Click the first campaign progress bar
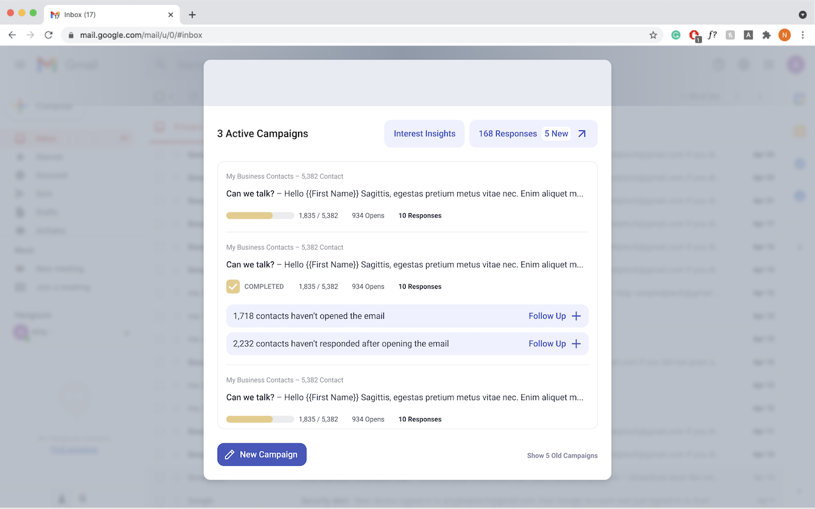Screen dimensions: 815x509 pyautogui.click(x=260, y=216)
